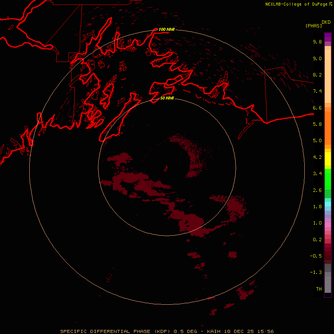Click the 2.6 value on the color scale

317,190
